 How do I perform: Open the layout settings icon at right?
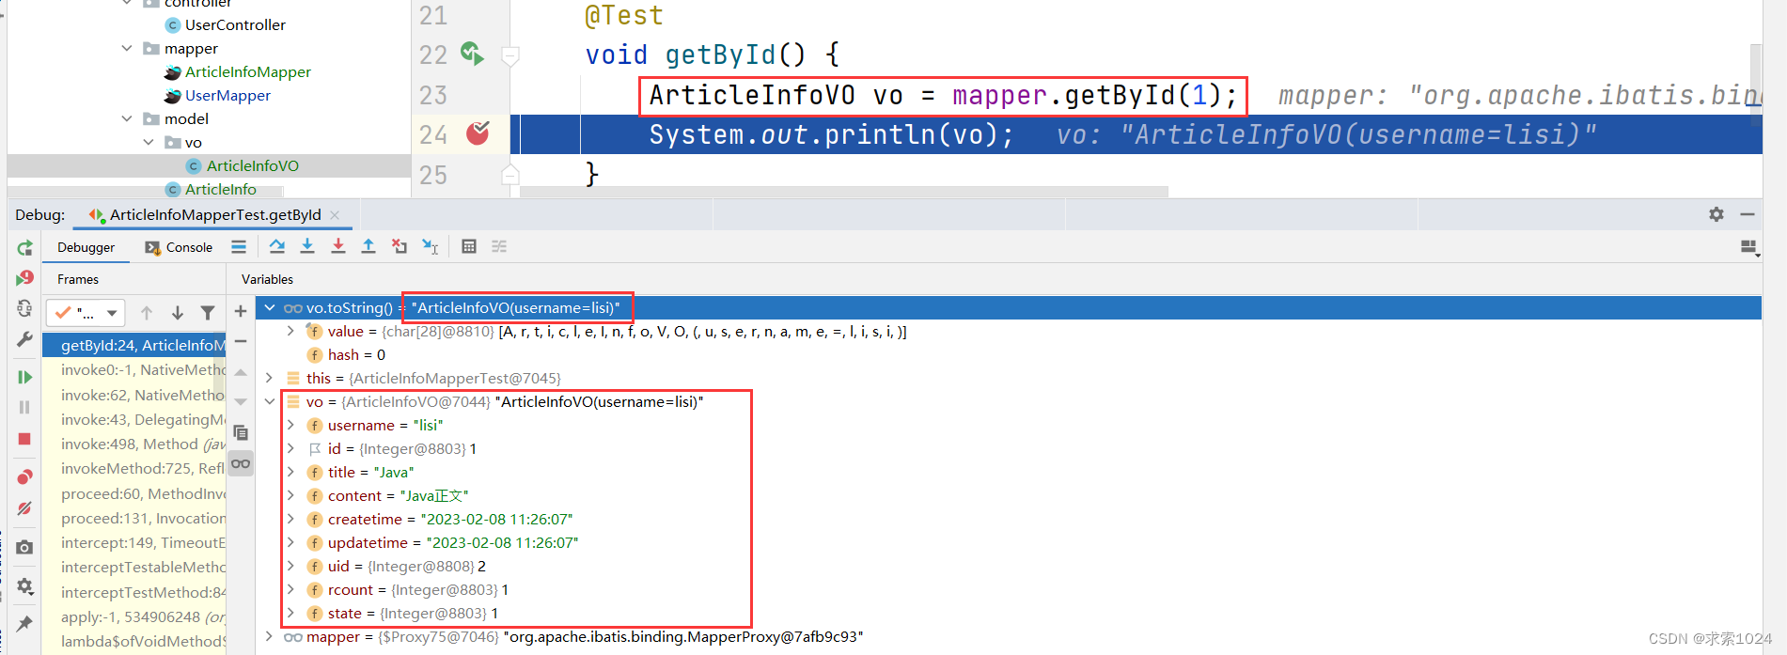1749,247
